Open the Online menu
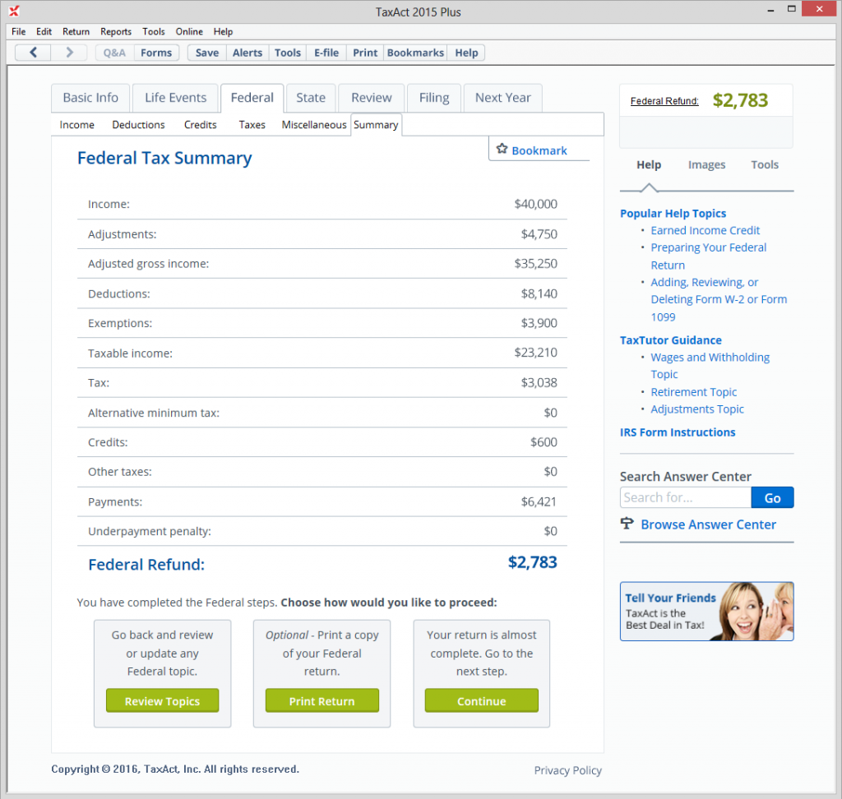The height and width of the screenshot is (799, 842). coord(189,31)
